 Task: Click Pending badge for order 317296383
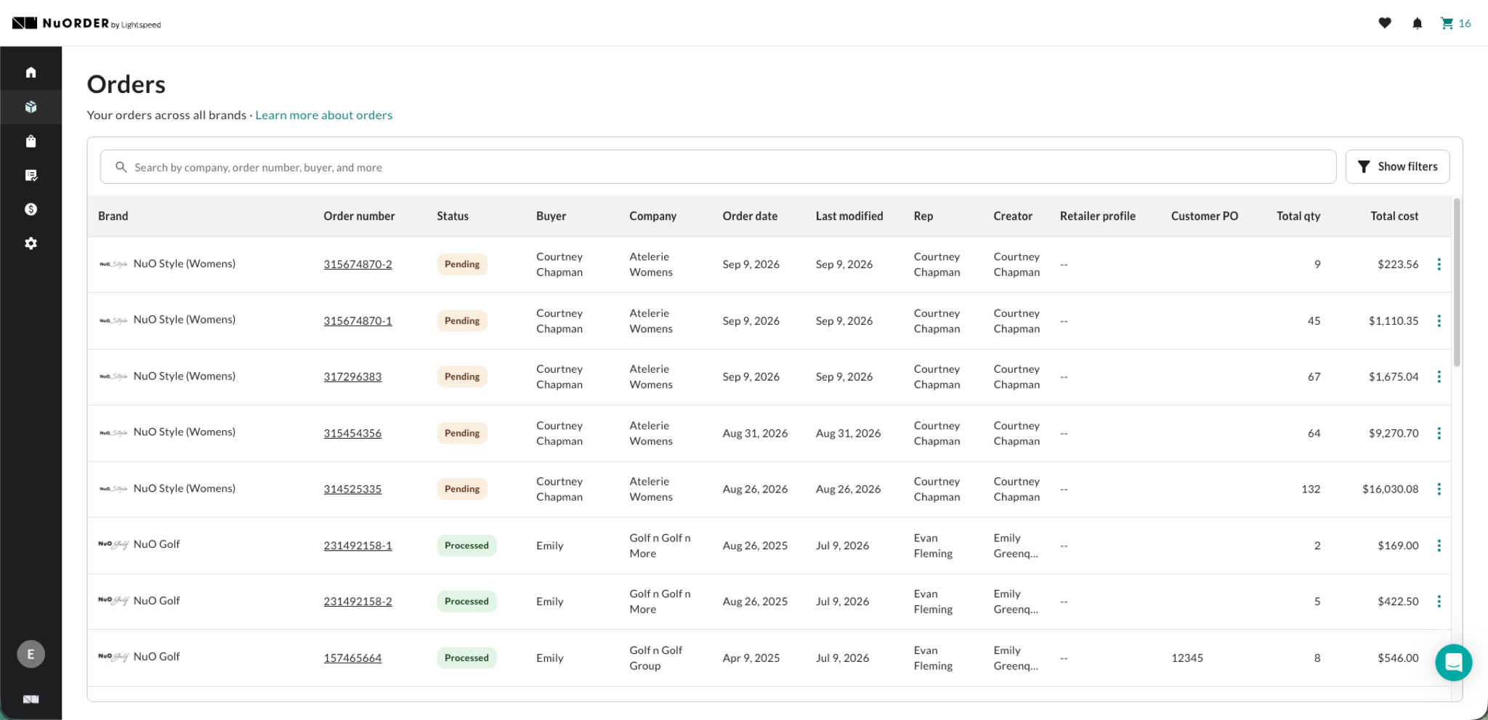(462, 376)
